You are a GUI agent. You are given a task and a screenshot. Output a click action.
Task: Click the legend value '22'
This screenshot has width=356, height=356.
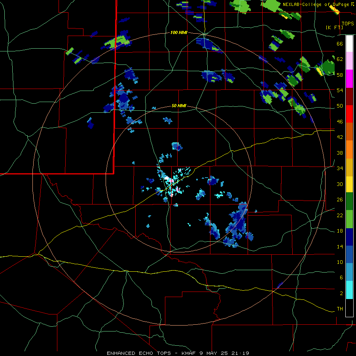point(340,216)
